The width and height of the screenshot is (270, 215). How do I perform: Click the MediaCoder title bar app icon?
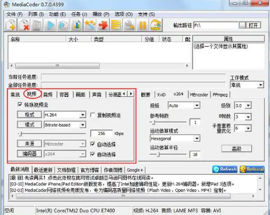(x=6, y=4)
